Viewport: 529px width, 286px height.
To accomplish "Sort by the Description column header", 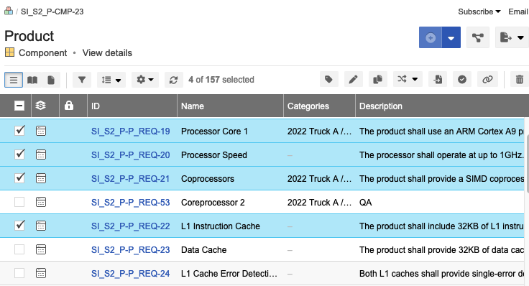I will coord(442,106).
